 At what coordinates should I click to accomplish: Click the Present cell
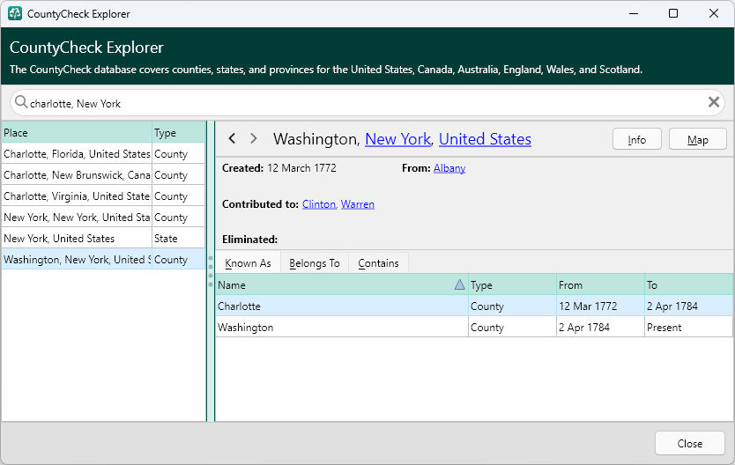point(688,327)
